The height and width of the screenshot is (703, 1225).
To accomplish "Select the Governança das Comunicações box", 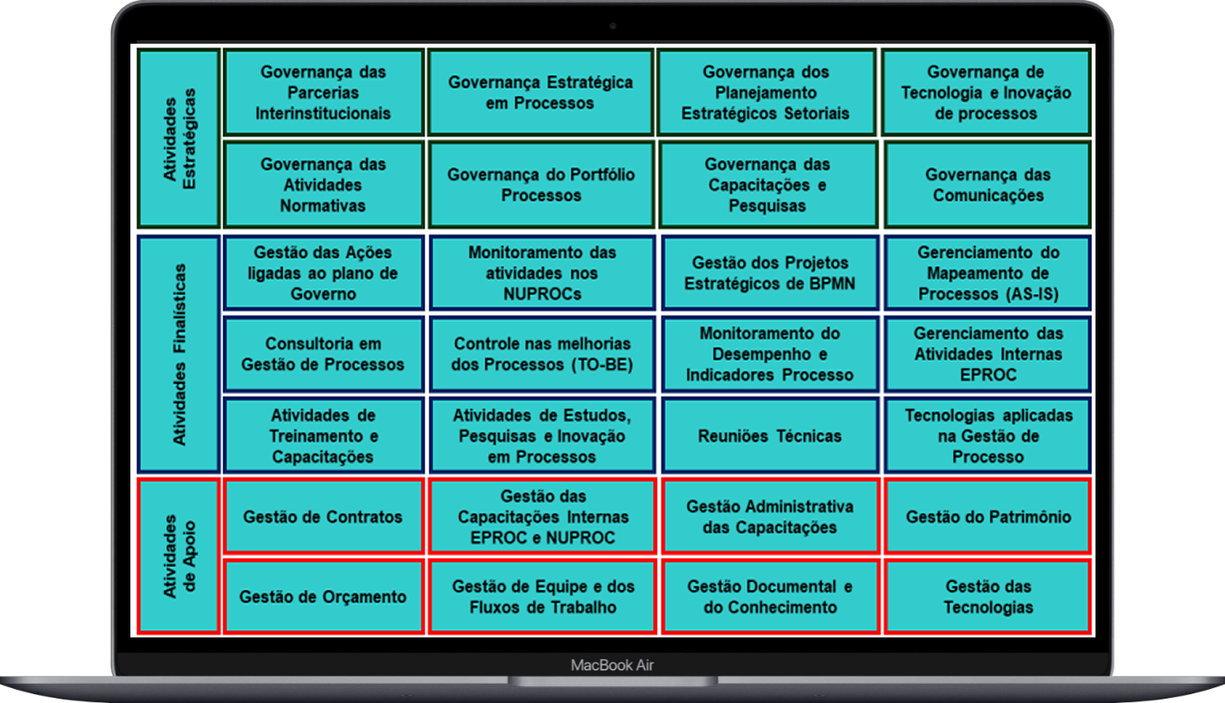I will tap(988, 184).
